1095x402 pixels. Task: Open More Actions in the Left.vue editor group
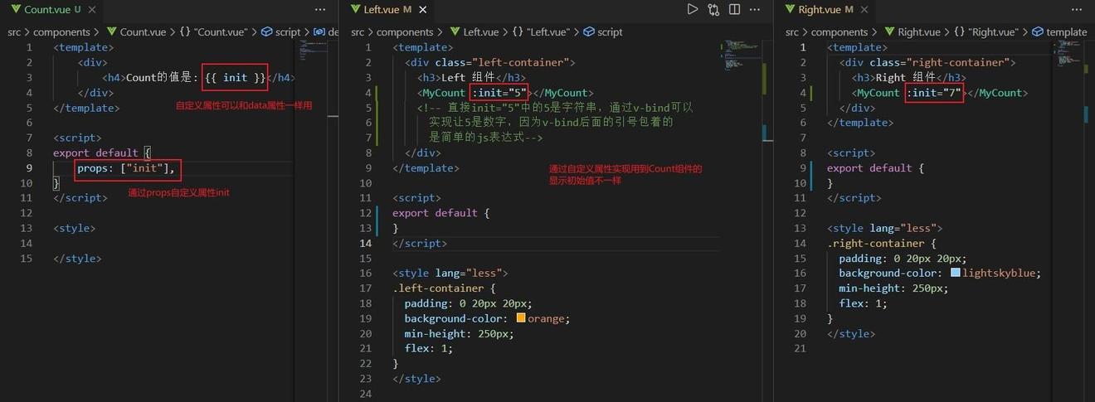pyautogui.click(x=756, y=10)
